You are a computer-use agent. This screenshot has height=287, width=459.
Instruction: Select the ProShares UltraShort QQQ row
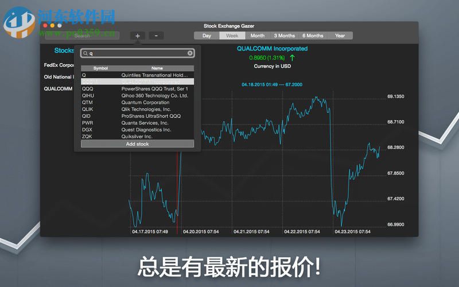[137, 116]
